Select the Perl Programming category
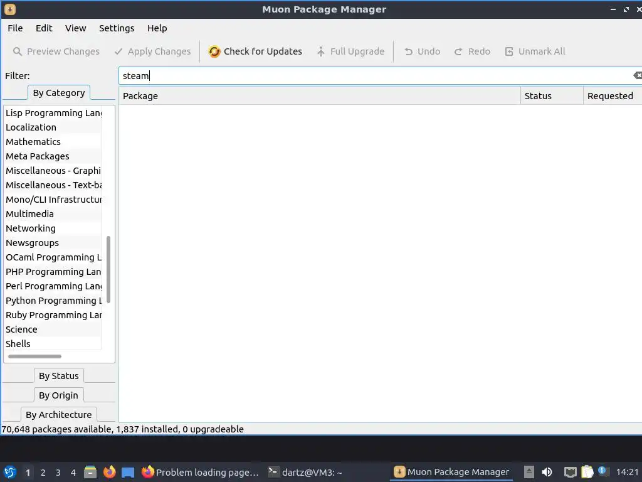This screenshot has width=642, height=482. click(x=53, y=286)
